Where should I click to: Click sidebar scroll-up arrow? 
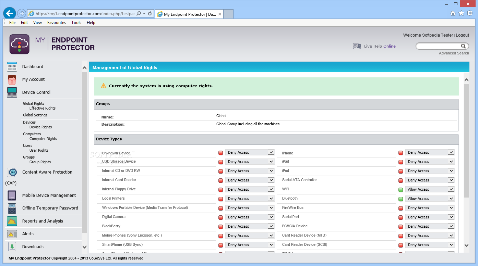click(x=84, y=68)
